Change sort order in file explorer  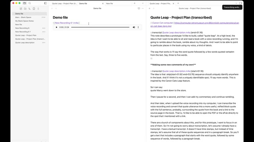[x=29, y=9]
